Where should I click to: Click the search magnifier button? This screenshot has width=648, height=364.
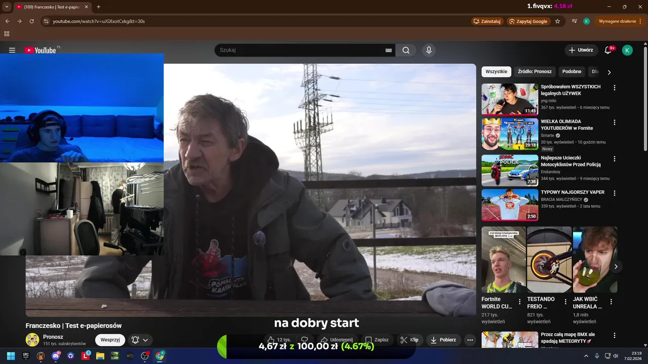406,50
